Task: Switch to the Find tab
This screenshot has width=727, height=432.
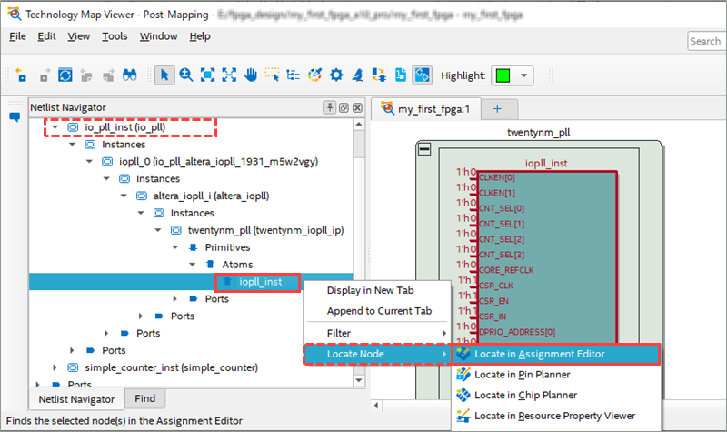Action: (144, 398)
